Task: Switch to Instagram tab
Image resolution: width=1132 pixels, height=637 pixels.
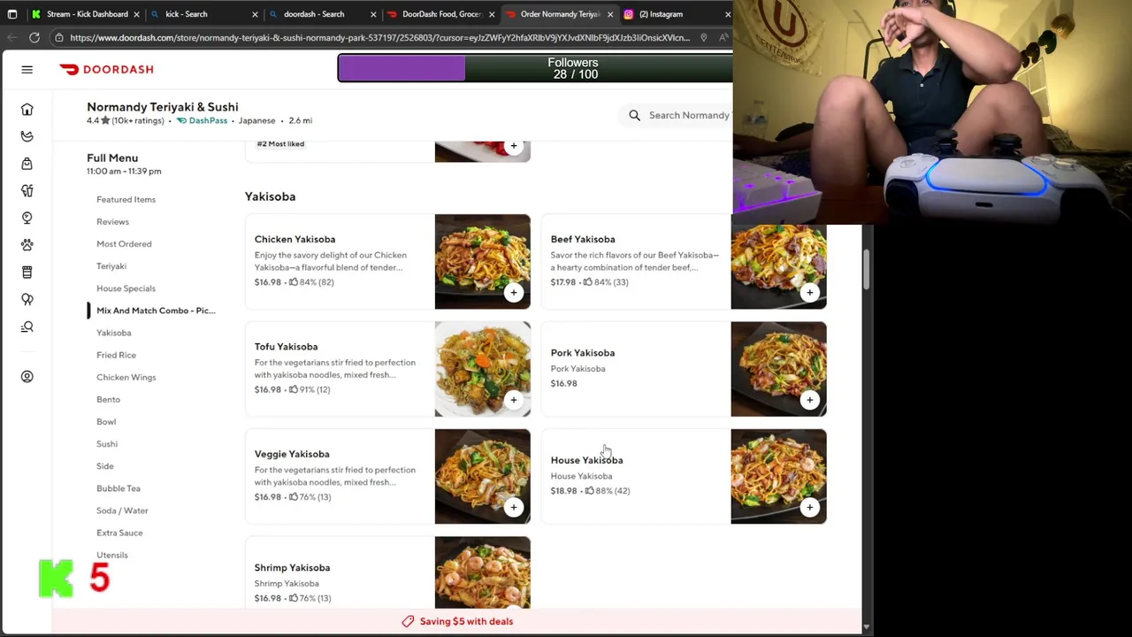Action: coord(677,14)
